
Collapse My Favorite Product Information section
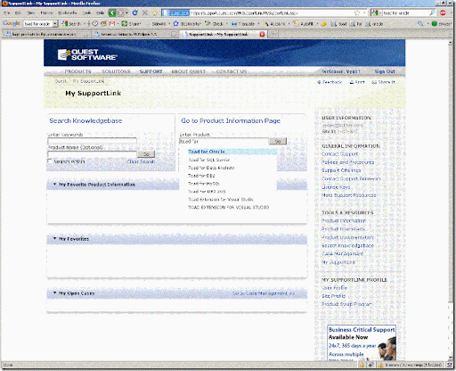pos(54,185)
